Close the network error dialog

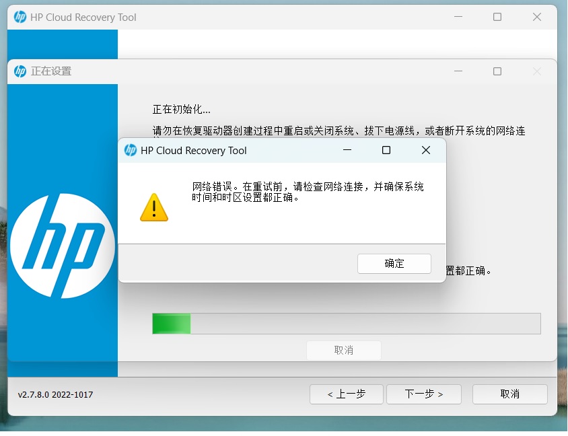tap(425, 151)
